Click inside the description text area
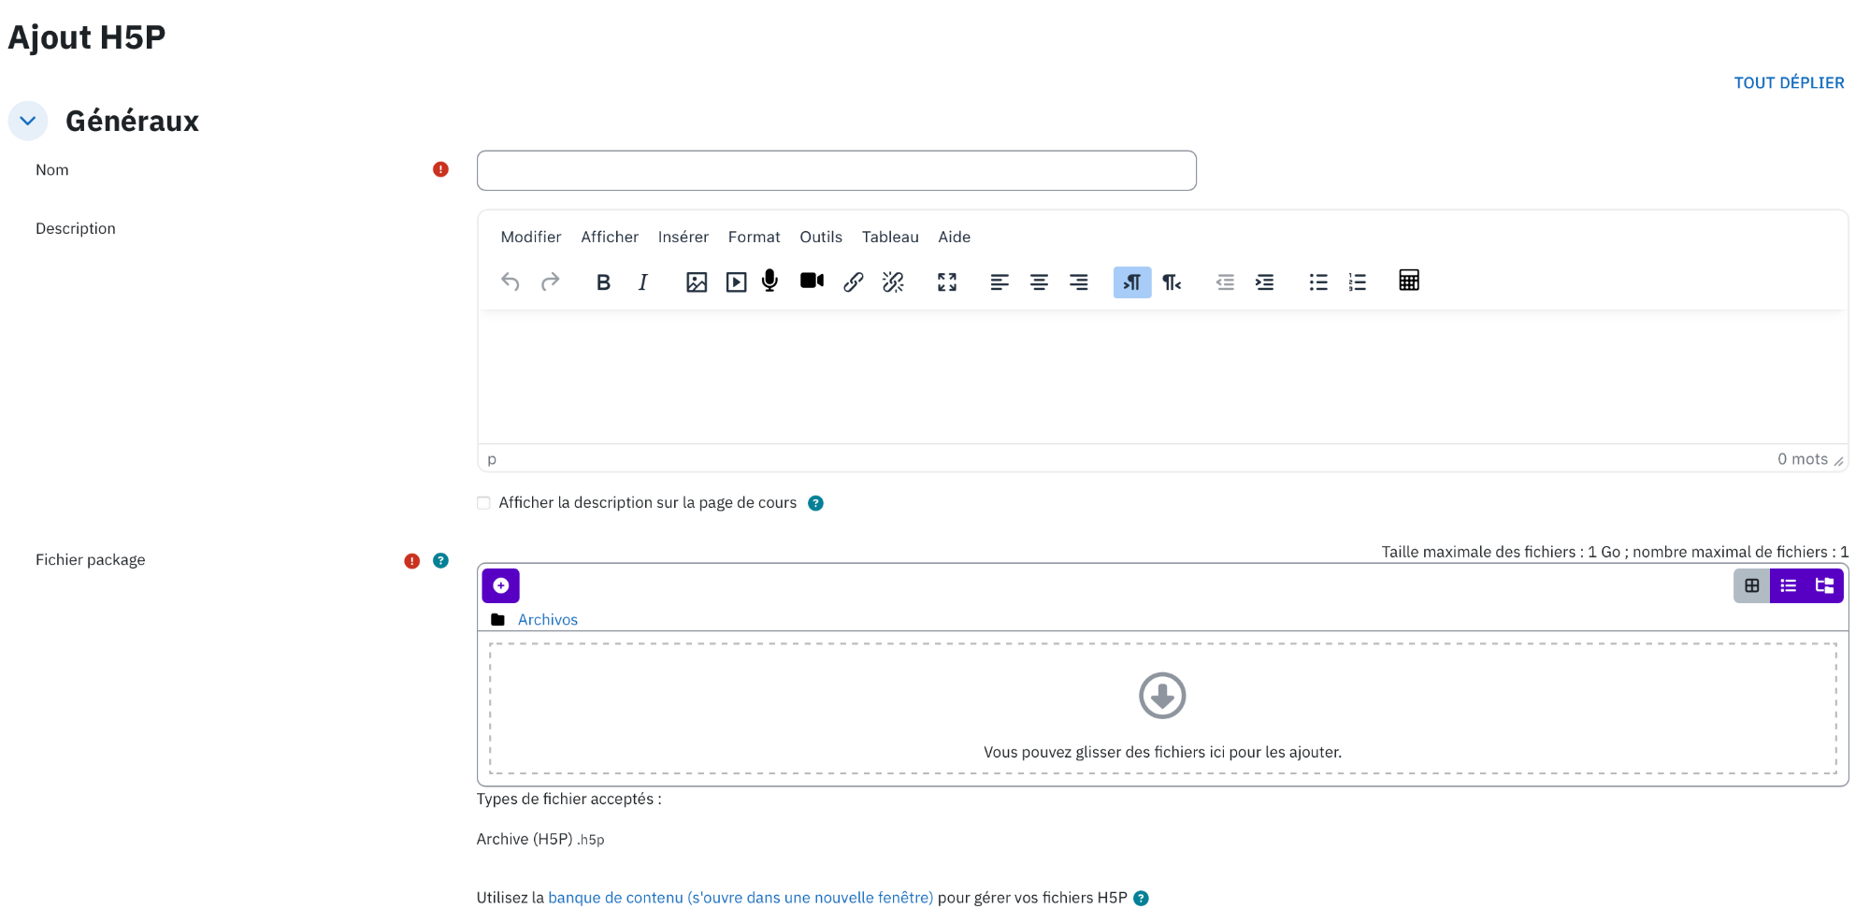The width and height of the screenshot is (1870, 923). [1162, 377]
